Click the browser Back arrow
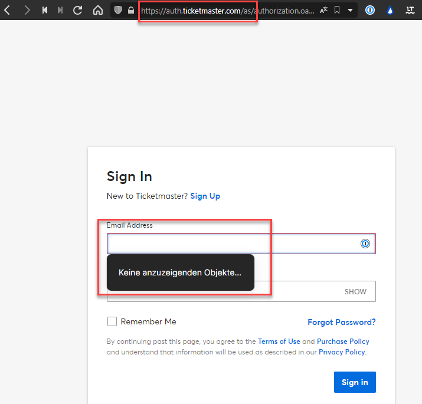 [x=7, y=10]
